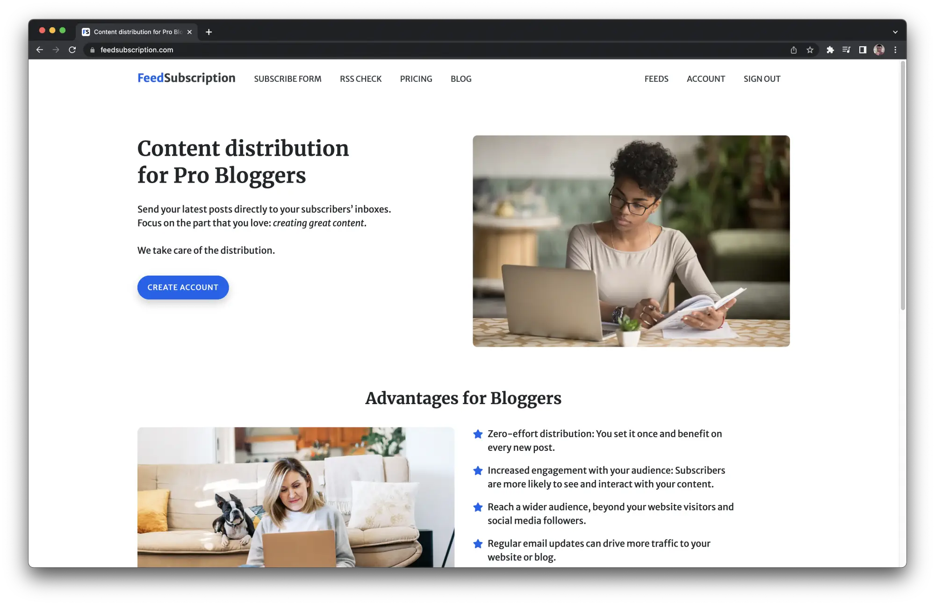Select the PRICING menu tab
Viewport: 935px width, 605px height.
(416, 78)
